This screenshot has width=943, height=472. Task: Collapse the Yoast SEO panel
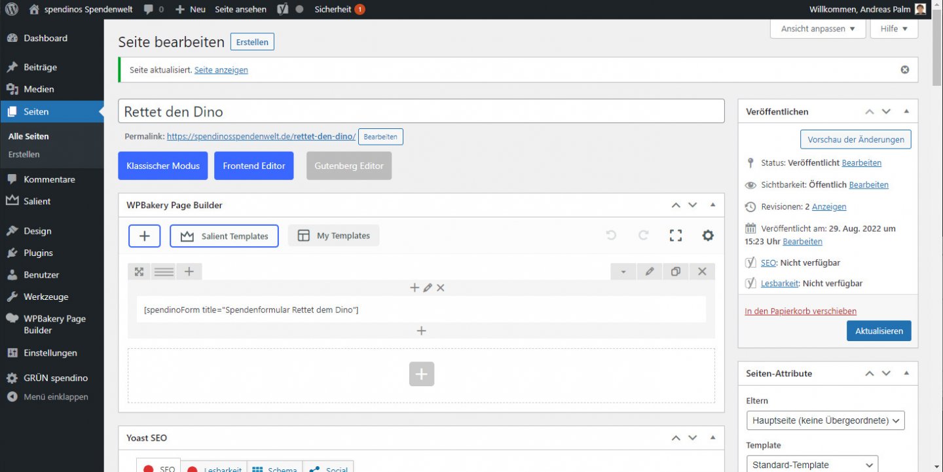click(713, 437)
